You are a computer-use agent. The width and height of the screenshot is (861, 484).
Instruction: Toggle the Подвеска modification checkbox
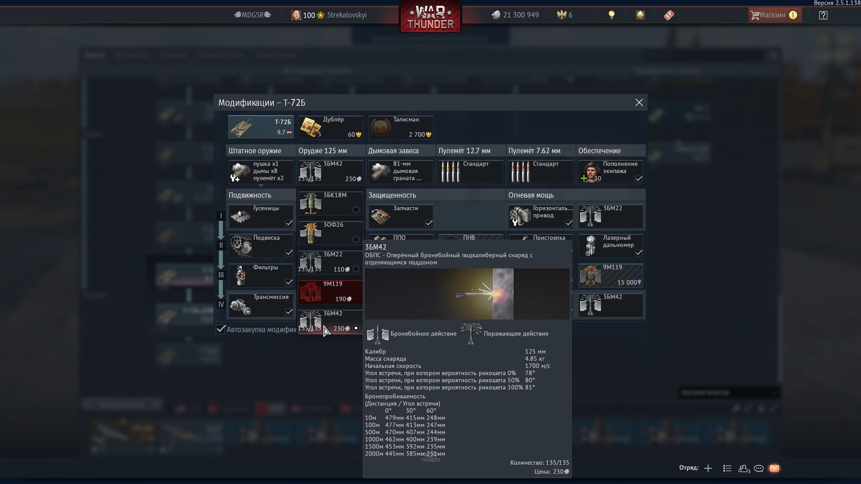pos(289,253)
